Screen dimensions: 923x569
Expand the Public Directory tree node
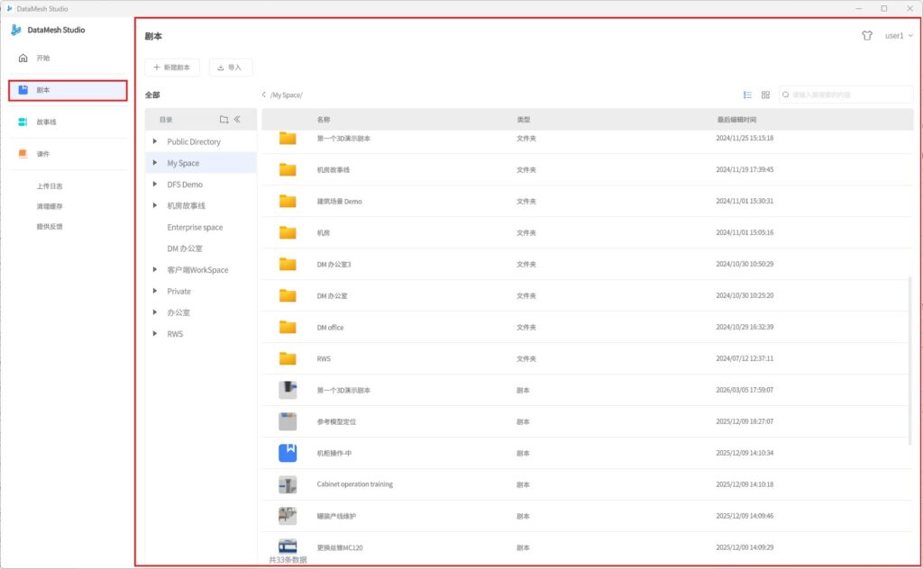pyautogui.click(x=155, y=141)
